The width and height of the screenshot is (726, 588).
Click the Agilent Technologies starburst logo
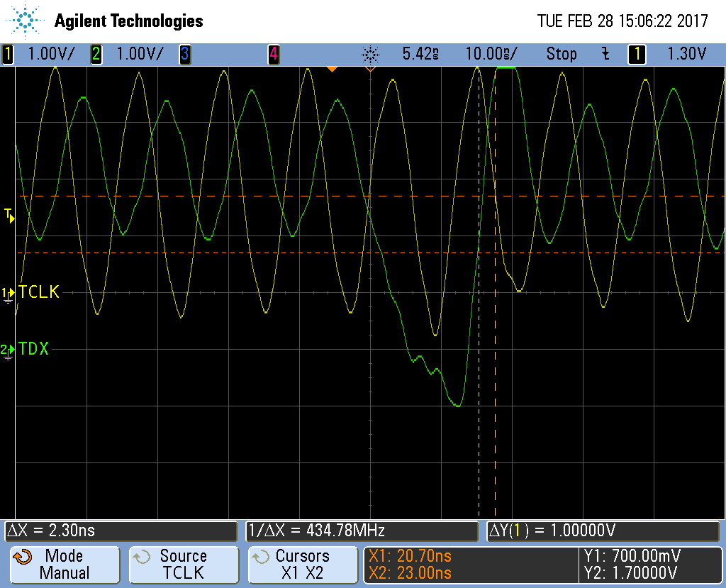coord(26,20)
